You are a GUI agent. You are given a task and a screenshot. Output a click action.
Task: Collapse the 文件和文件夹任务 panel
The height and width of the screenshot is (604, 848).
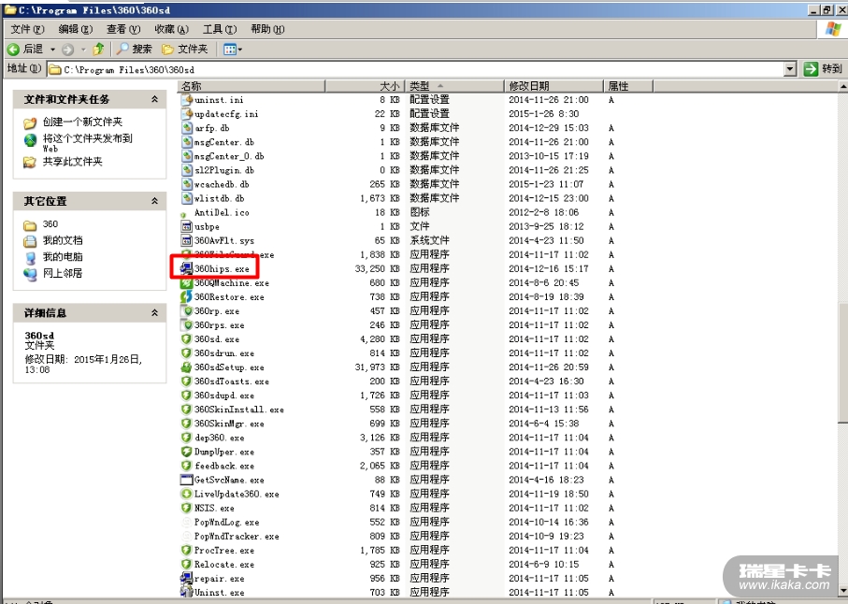click(x=154, y=99)
